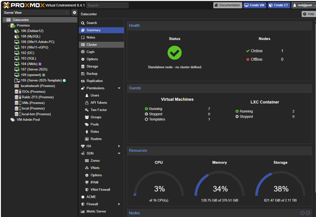Click the Raidz-ZFS storage icon
The image size is (316, 217).
pyautogui.click(x=17, y=97)
